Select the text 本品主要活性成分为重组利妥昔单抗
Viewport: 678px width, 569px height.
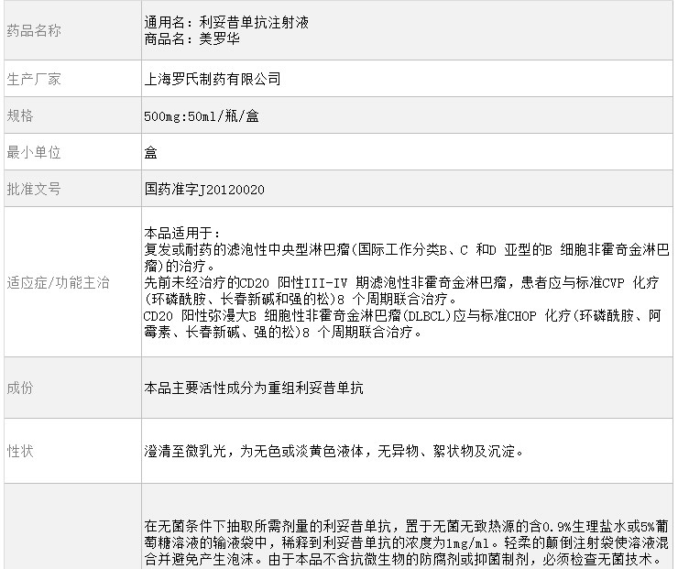[254, 388]
